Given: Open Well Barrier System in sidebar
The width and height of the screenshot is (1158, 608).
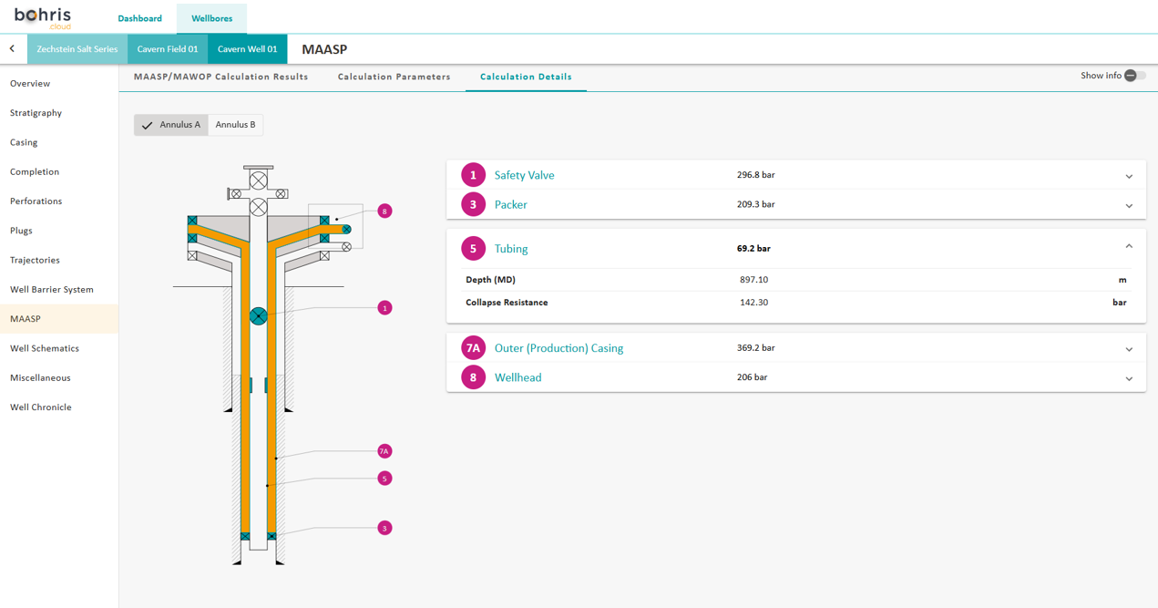Looking at the screenshot, I should [52, 290].
